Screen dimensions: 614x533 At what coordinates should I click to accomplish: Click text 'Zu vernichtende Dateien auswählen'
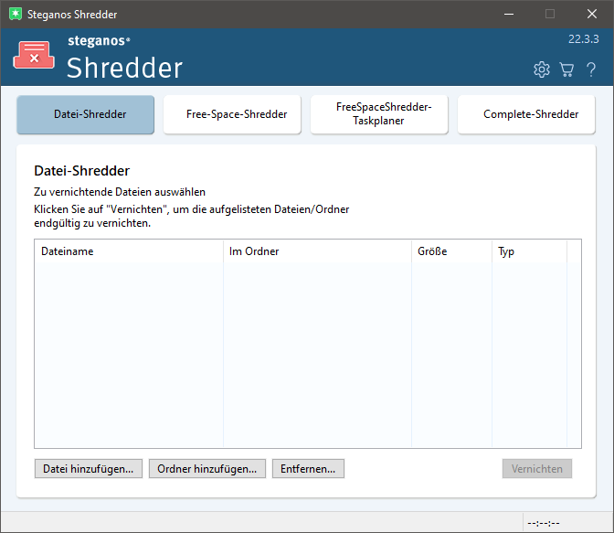[120, 192]
